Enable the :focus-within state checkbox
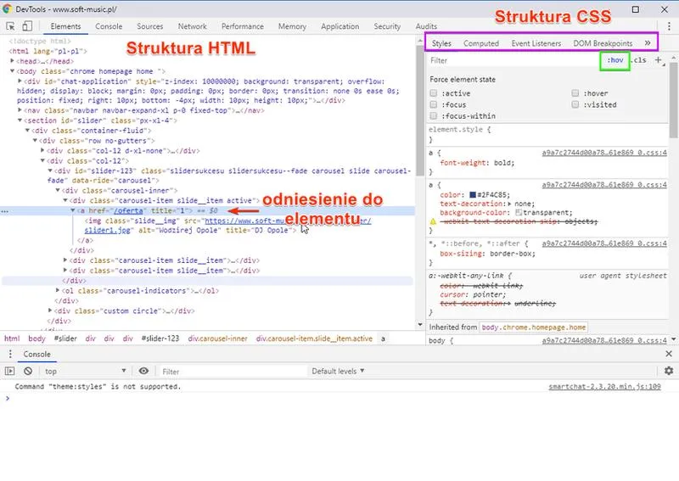This screenshot has height=481, width=679. tap(434, 115)
